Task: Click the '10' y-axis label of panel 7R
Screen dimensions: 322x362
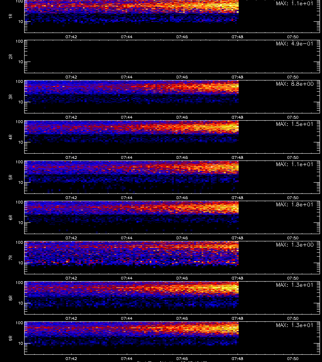Action: [x=21, y=263]
